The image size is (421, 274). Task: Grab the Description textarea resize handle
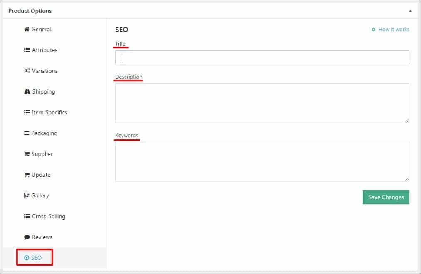click(x=407, y=121)
